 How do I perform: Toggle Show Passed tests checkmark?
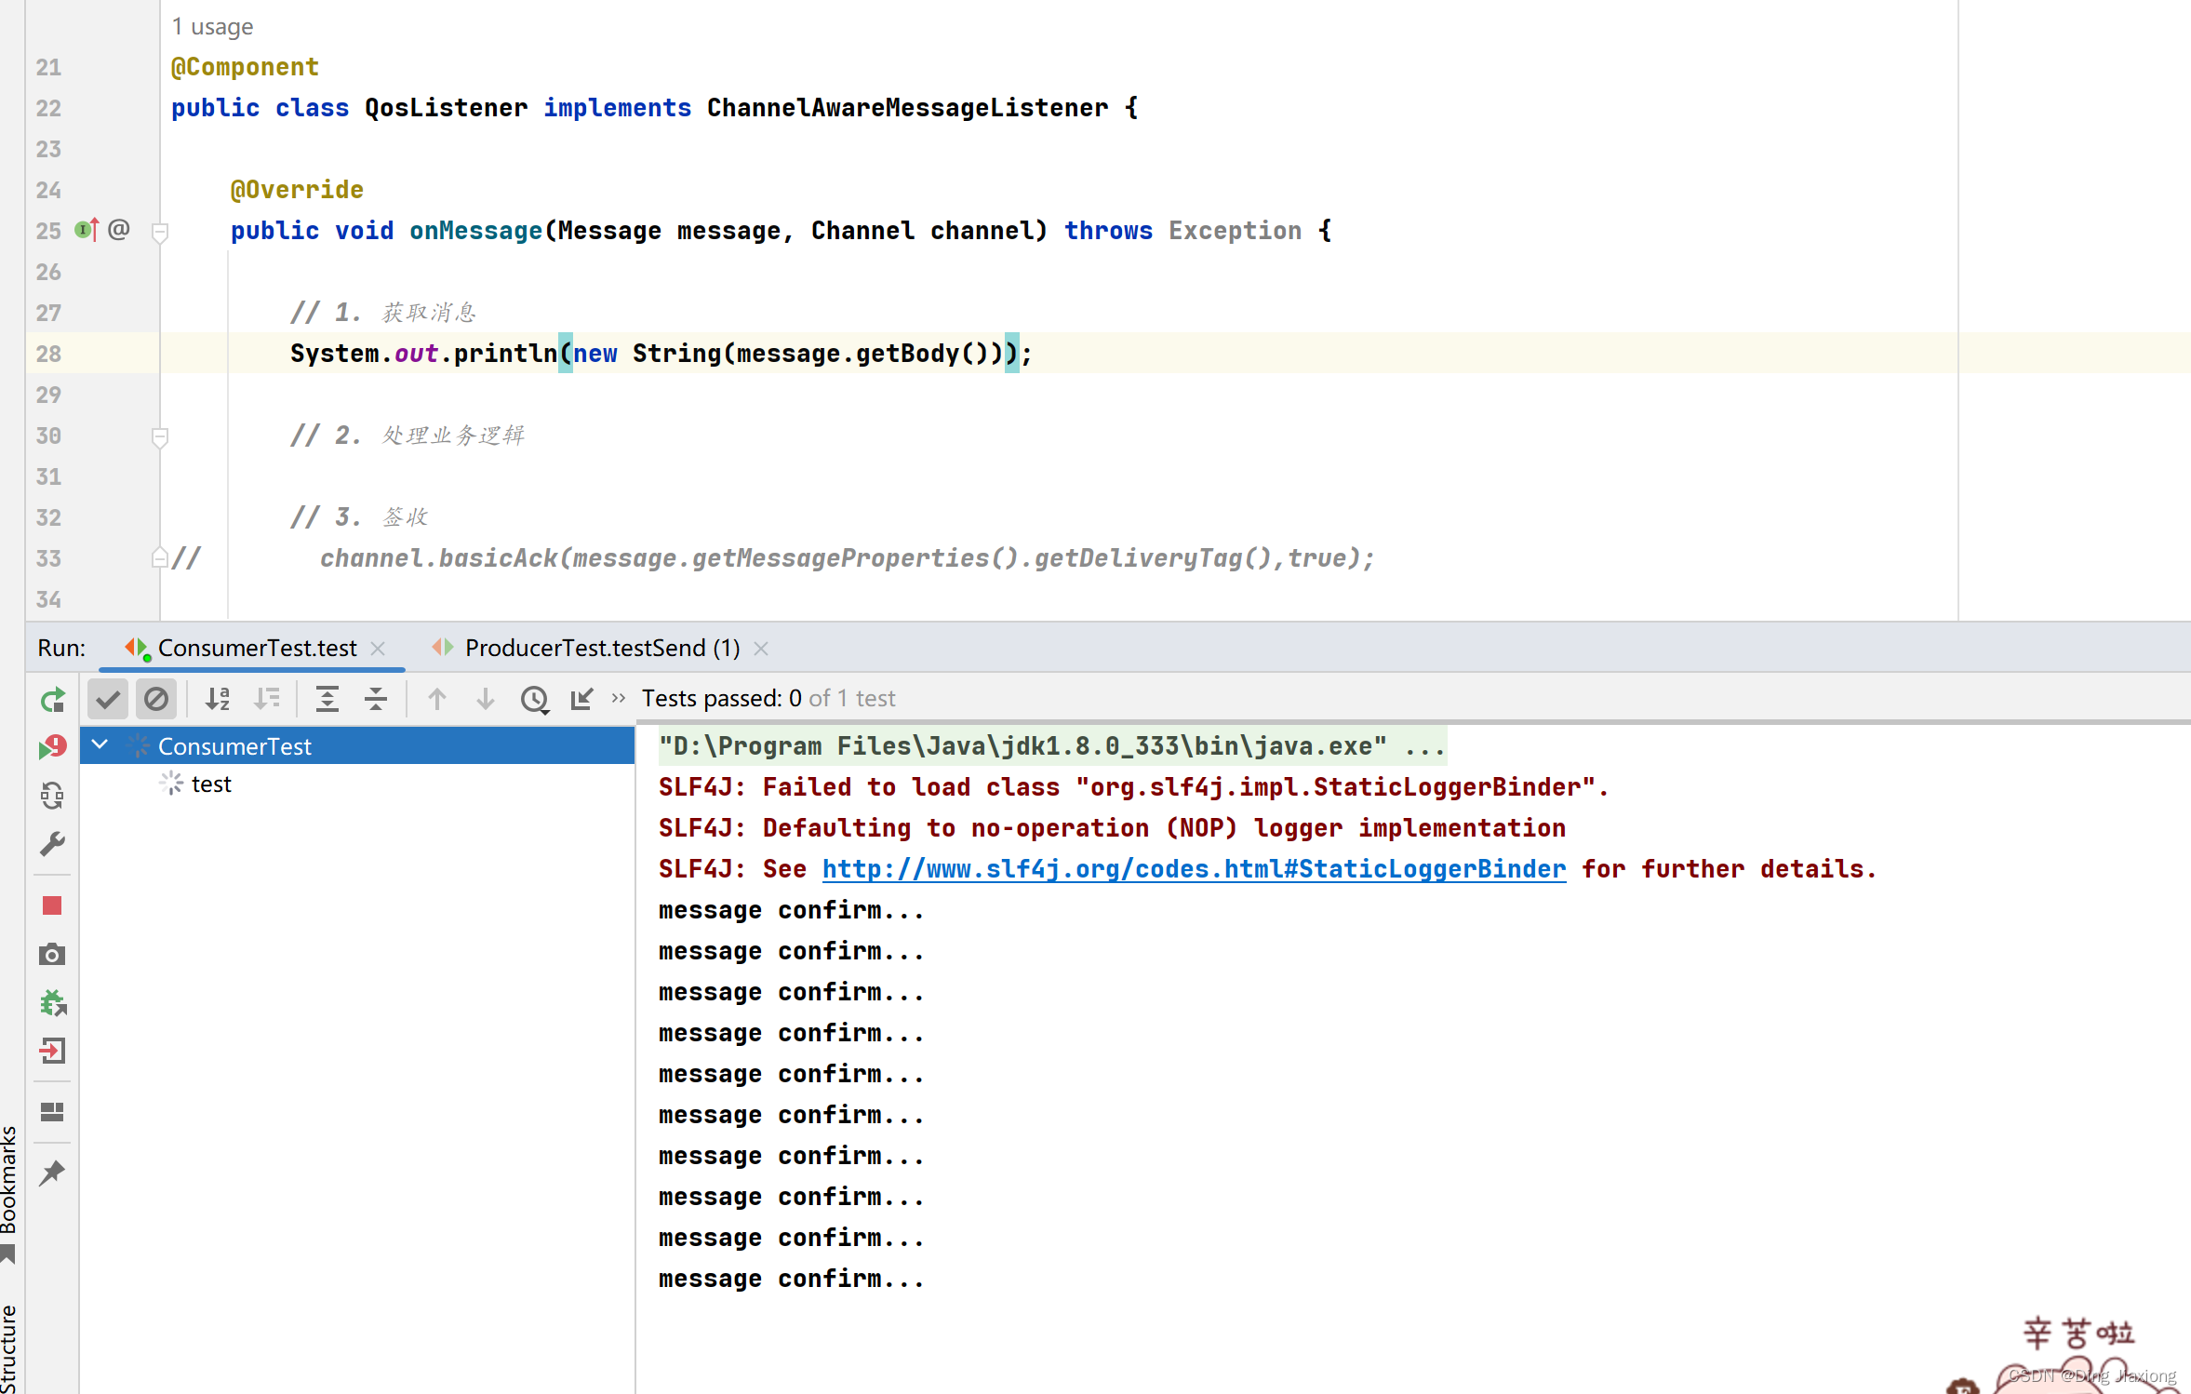108,699
